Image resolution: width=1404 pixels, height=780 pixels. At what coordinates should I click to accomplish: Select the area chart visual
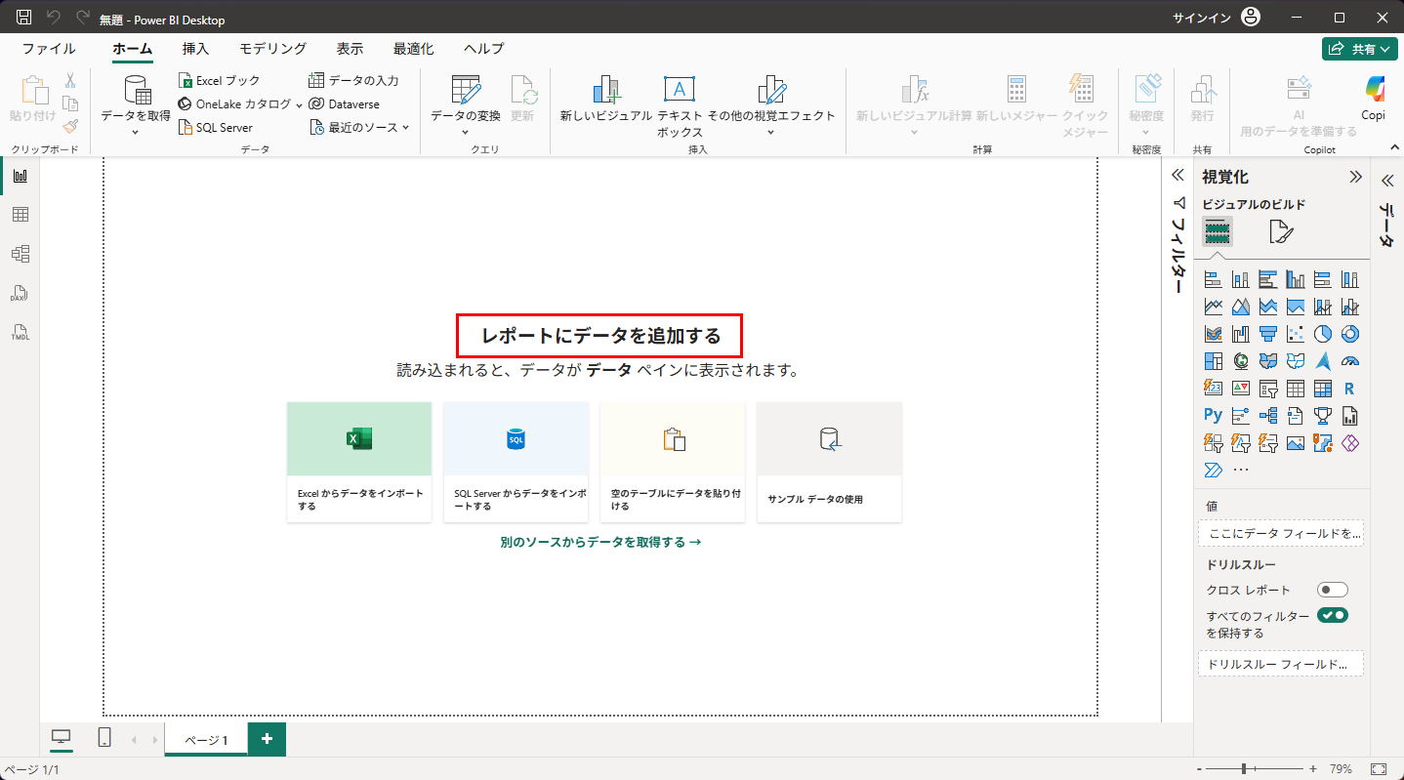tap(1241, 307)
